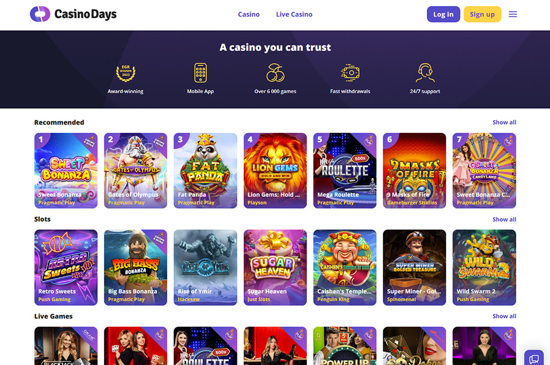Click the yellow Sign up button
Screen dimensions: 550x365
[482, 14]
